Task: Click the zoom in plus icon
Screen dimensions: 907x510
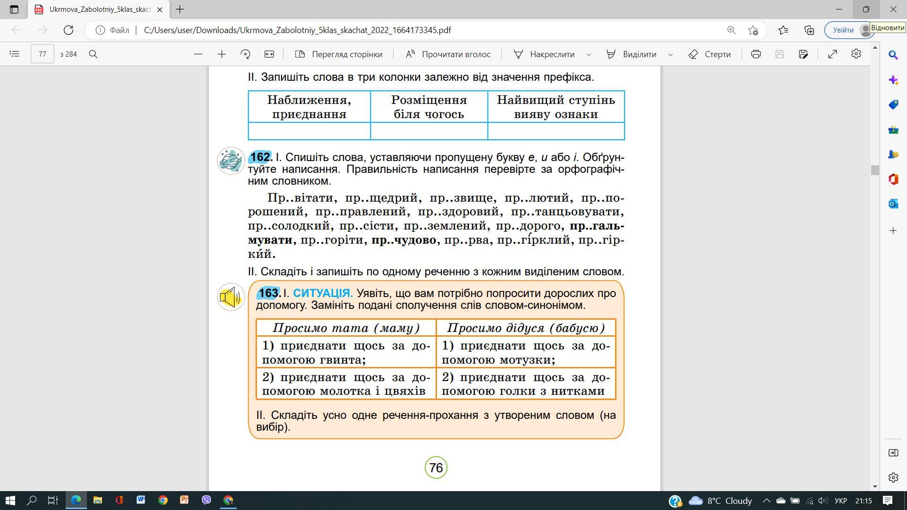Action: click(x=222, y=54)
